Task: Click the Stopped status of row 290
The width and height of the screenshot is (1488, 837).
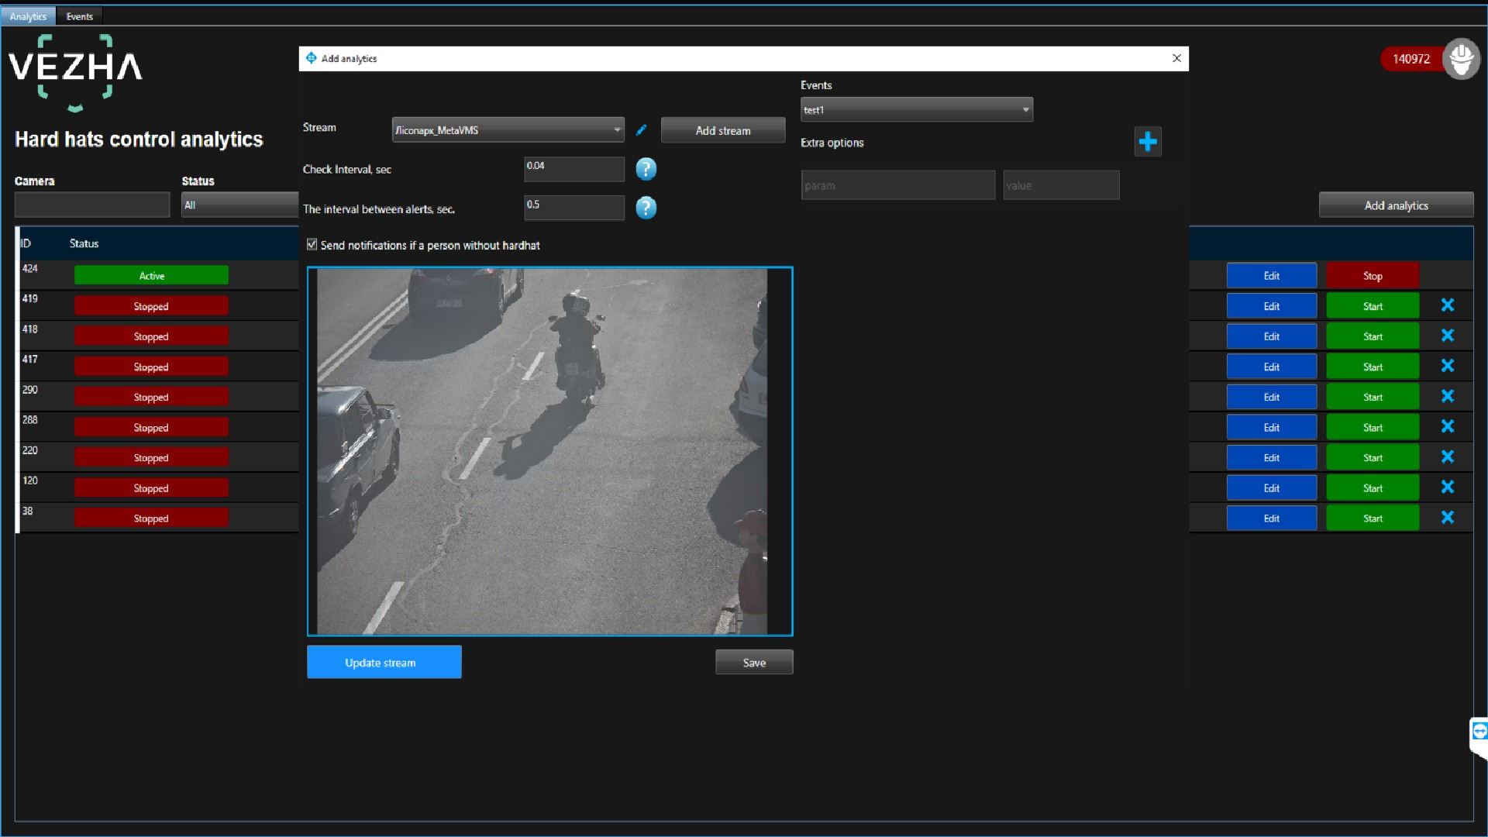Action: pyautogui.click(x=151, y=397)
